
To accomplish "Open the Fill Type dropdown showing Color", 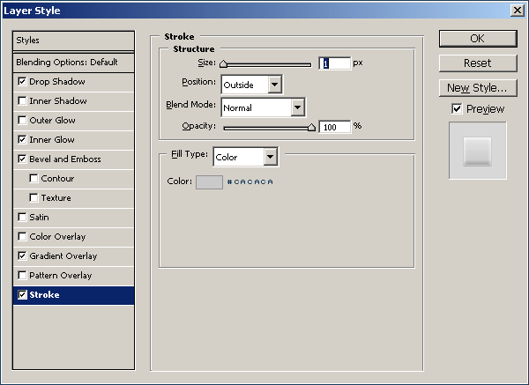I will click(246, 157).
